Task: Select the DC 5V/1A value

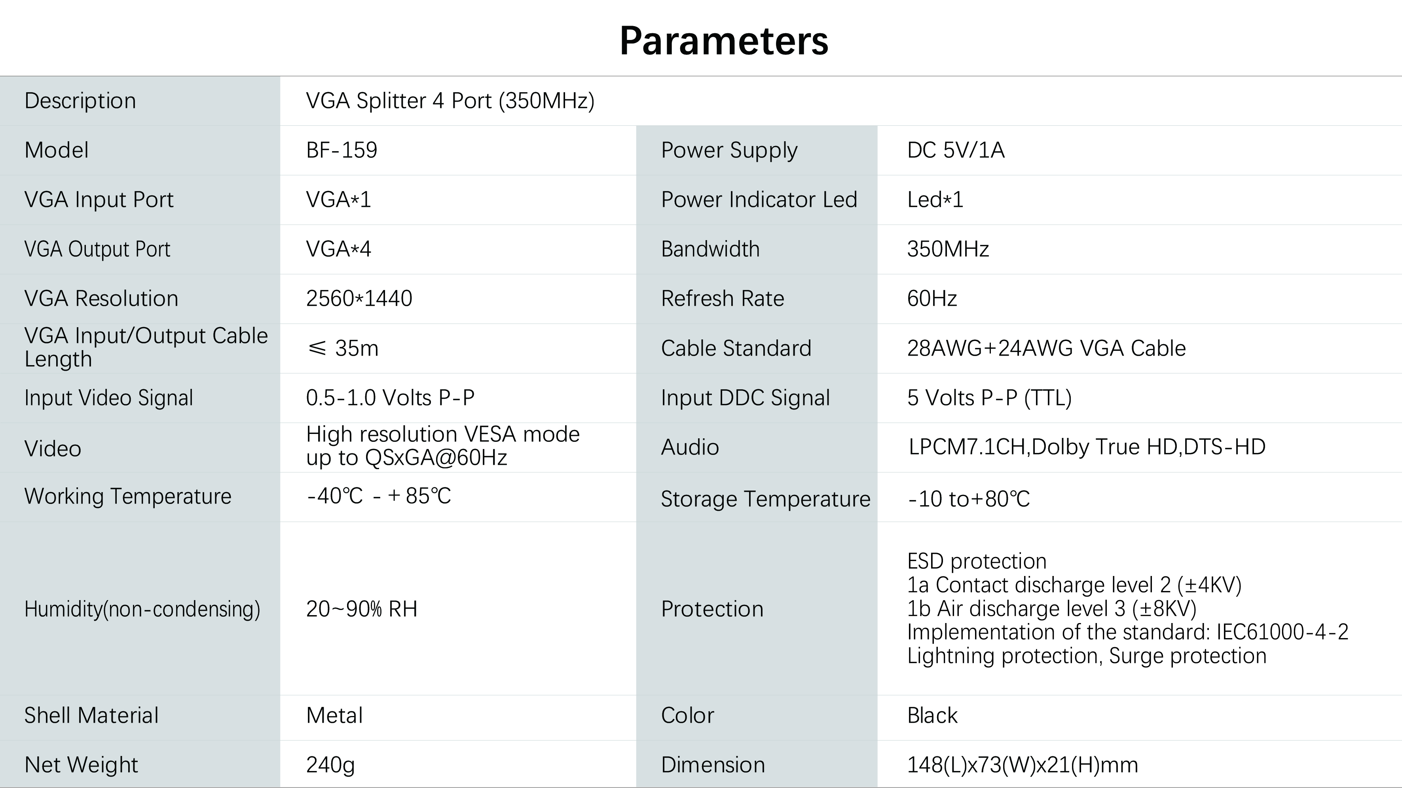Action: pos(955,150)
